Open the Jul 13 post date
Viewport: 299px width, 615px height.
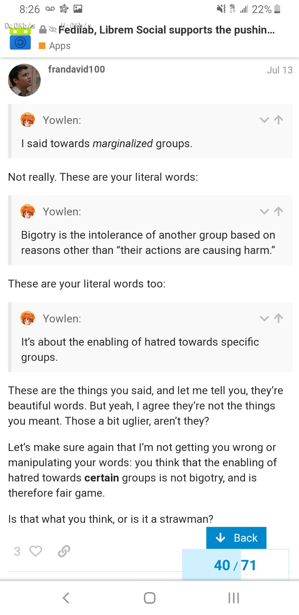pos(280,70)
